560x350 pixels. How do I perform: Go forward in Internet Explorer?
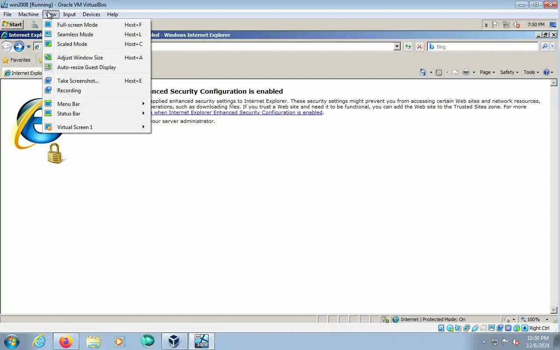click(x=19, y=46)
